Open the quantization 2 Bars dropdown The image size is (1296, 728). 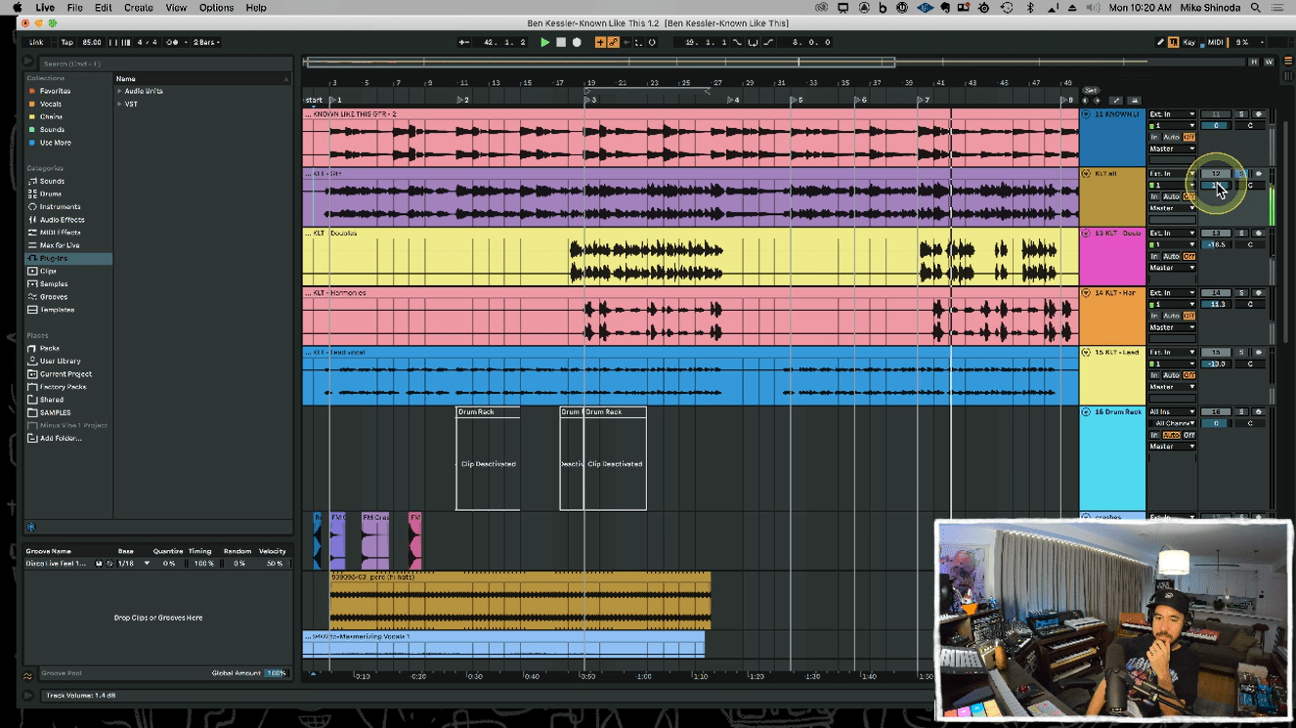205,42
